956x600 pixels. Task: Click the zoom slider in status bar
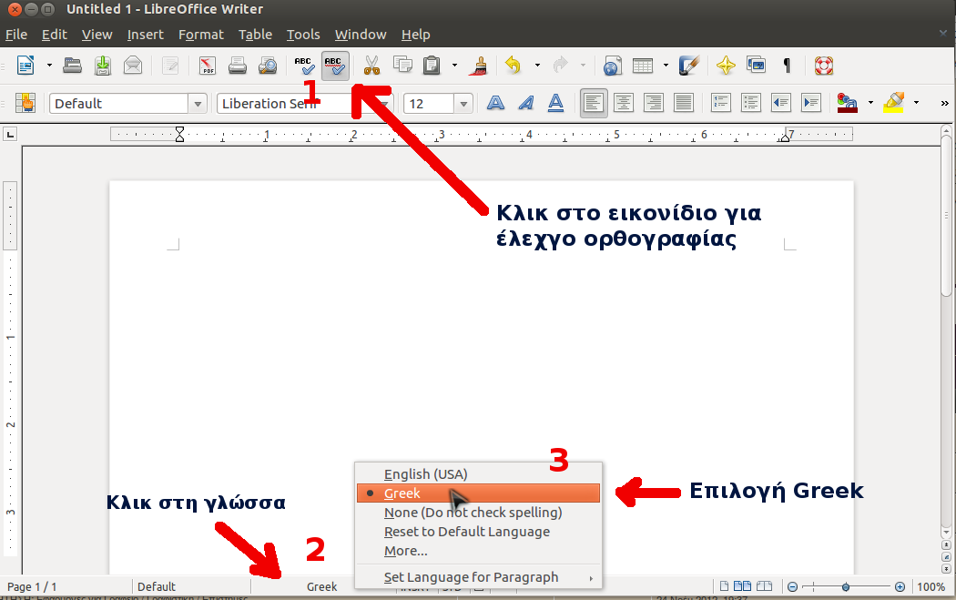(846, 587)
